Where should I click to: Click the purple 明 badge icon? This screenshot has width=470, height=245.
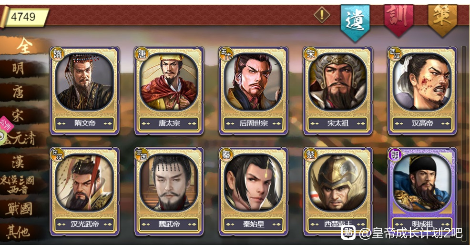(395, 155)
